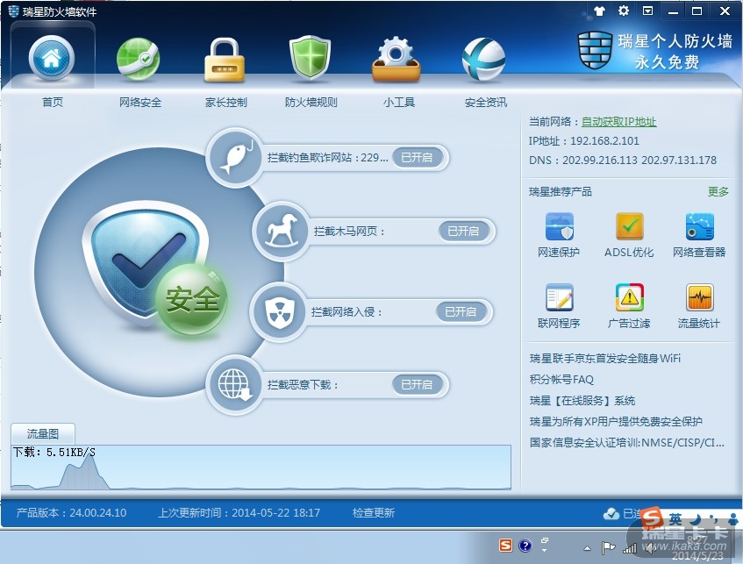
Task: Click 更多 link for recommended products
Action: [718, 191]
